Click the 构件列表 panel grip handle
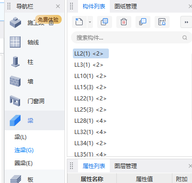Viewport: 192px width, 183px height. pos(71,6)
